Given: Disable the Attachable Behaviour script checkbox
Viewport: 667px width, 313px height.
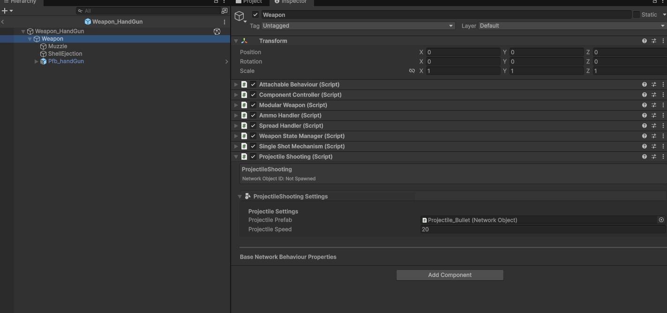Looking at the screenshot, I should point(253,84).
